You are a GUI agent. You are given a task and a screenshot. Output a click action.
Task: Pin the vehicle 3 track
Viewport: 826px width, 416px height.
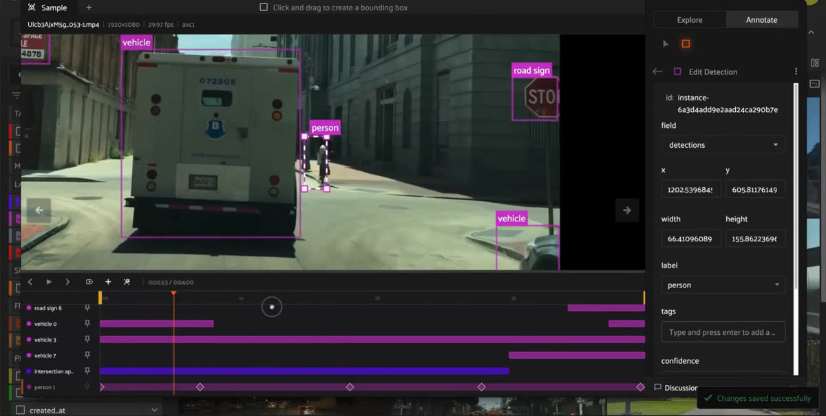(87, 340)
